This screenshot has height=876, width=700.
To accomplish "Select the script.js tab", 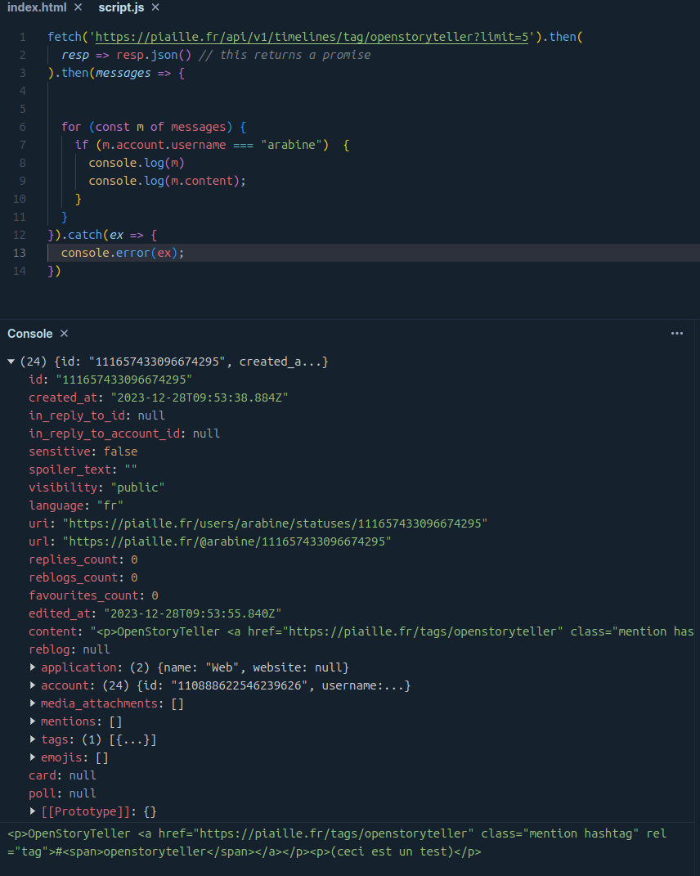I will click(121, 7).
